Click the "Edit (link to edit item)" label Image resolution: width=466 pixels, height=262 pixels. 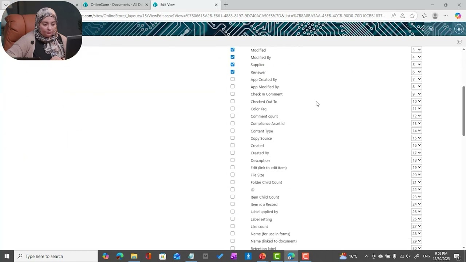pos(269,168)
